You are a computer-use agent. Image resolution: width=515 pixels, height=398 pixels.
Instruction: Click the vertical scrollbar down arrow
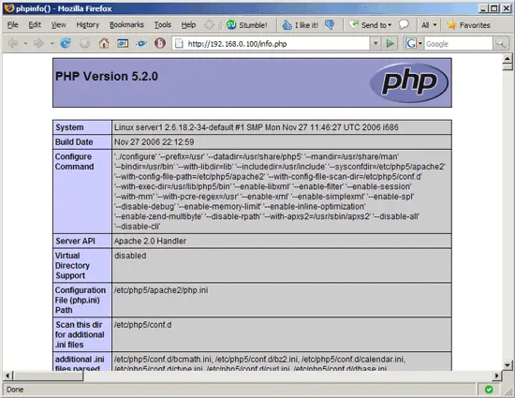pyautogui.click(x=508, y=365)
